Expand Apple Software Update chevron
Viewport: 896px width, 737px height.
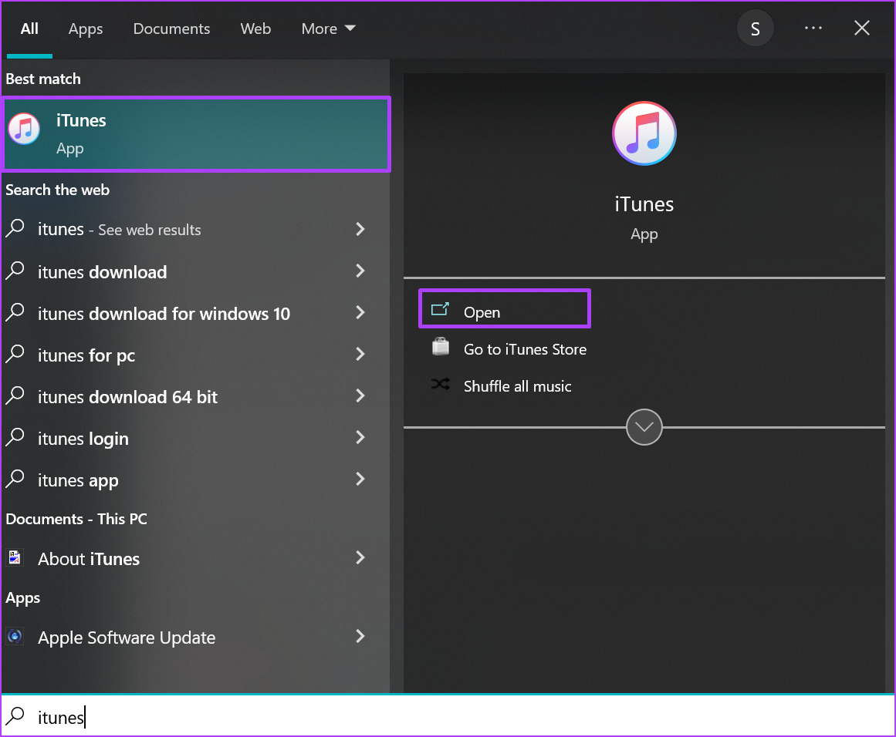[x=360, y=637]
